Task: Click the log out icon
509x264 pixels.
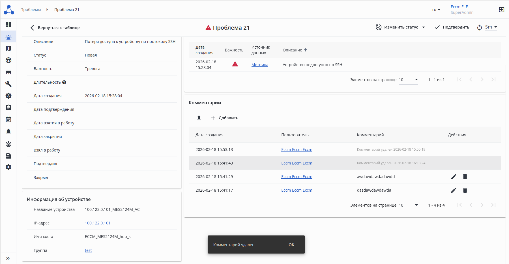Action: pos(501,10)
